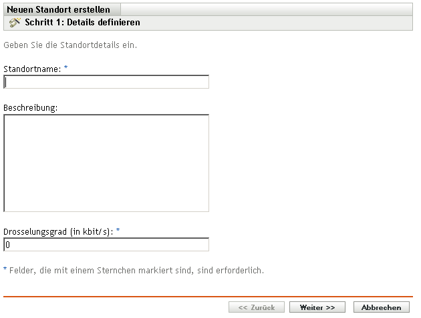Viewport: 421px width, 318px height.
Task: Click the asterisk starting the footnote
Action: coord(5,270)
